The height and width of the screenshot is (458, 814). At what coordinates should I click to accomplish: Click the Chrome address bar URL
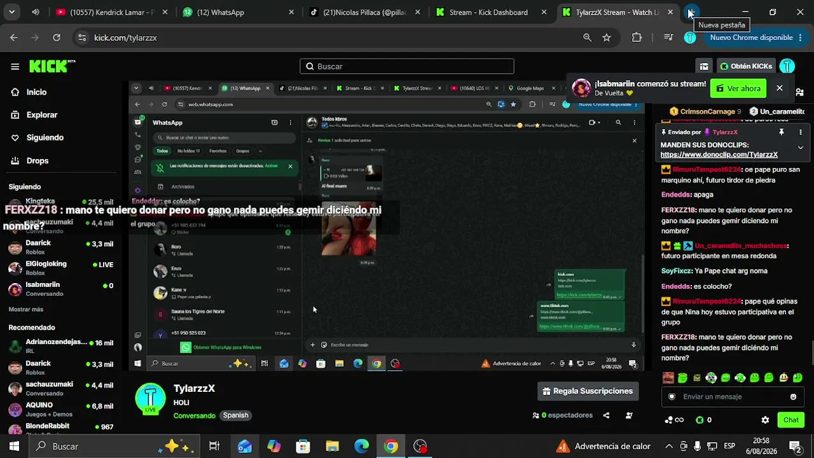[126, 38]
